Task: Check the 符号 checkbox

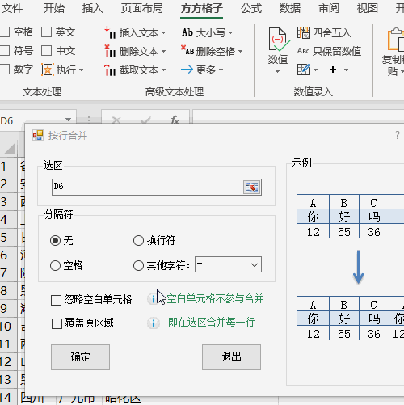Action: click(x=5, y=50)
